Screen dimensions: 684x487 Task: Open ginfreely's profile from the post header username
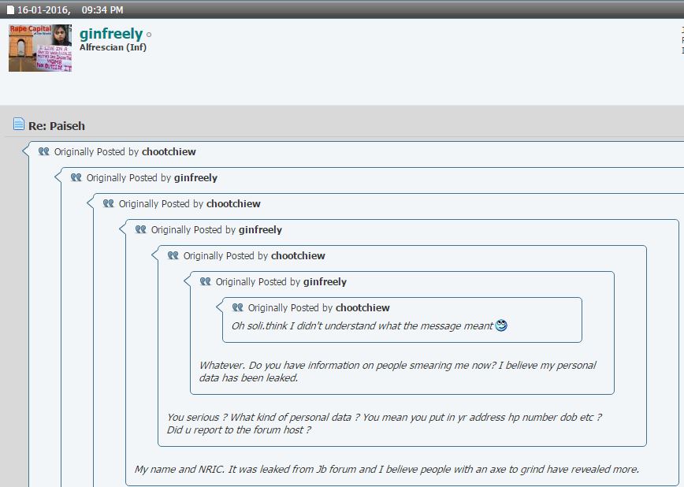click(111, 33)
